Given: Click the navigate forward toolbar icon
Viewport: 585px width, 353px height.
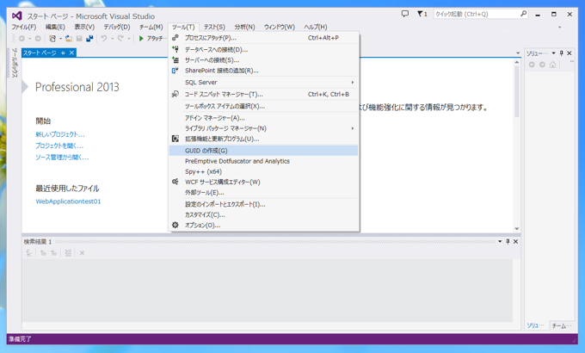Looking at the screenshot, I should point(38,39).
